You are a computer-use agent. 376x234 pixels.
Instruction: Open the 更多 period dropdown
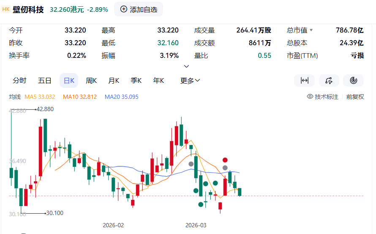click(x=190, y=81)
